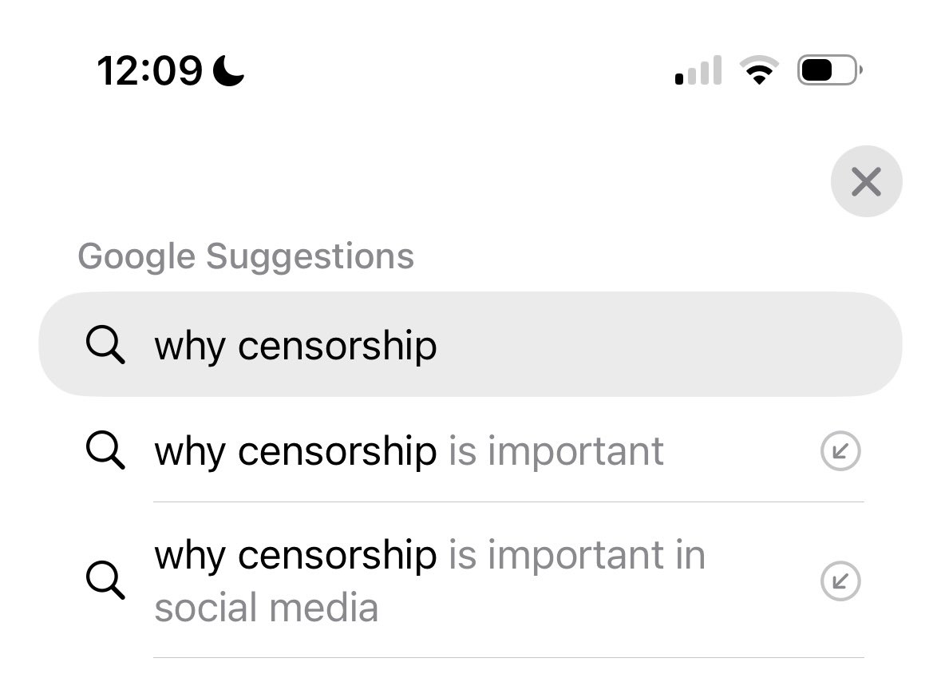This screenshot has height=678, width=941.
Task: Tap the fill-in arrow for the social media suggestion
Action: [x=840, y=581]
